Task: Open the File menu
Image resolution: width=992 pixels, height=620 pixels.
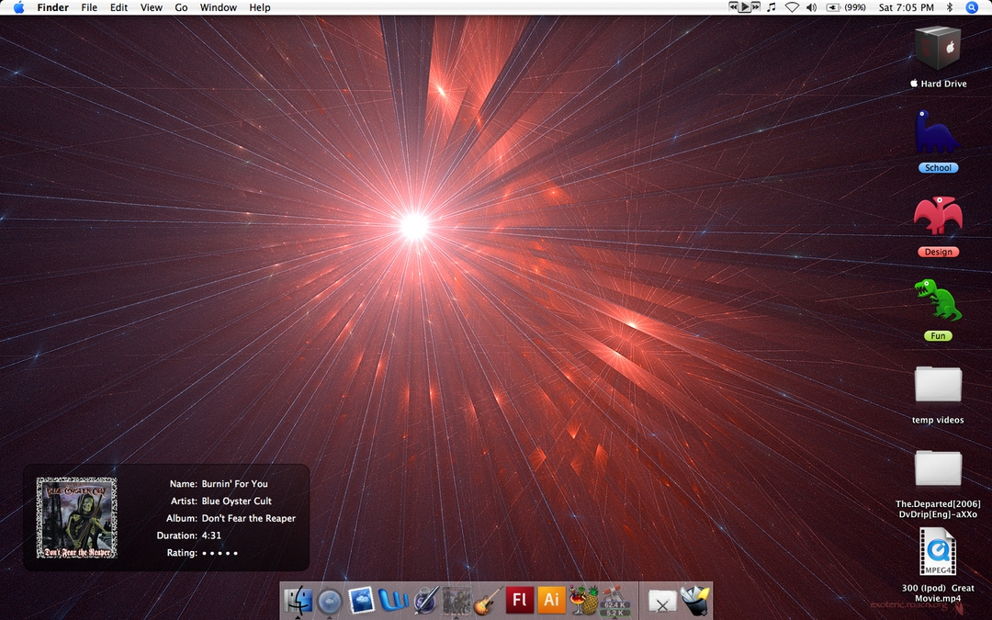Action: coord(89,7)
